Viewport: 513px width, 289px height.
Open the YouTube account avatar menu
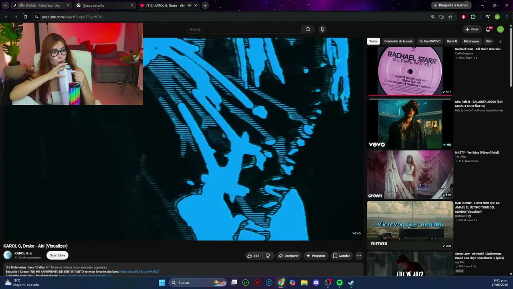coord(500,29)
